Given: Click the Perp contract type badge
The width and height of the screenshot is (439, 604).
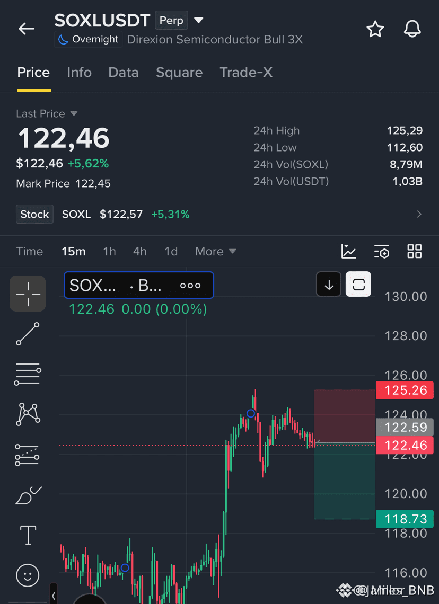Looking at the screenshot, I should click(x=171, y=21).
